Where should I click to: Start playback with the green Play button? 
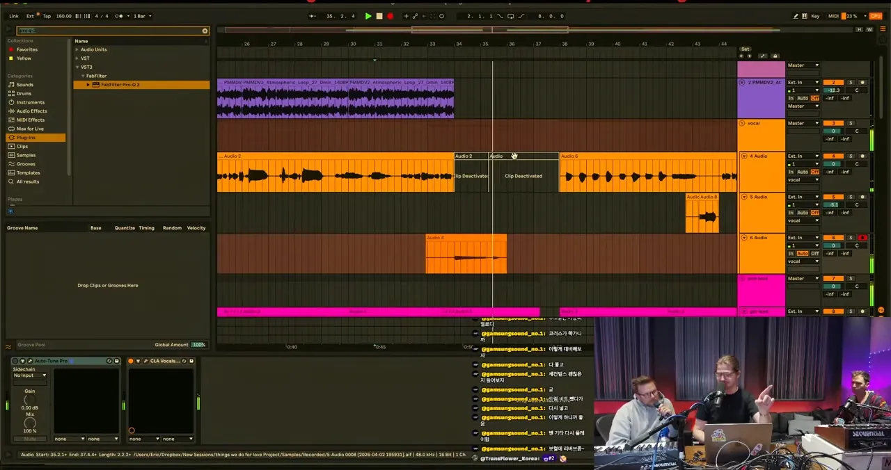(x=368, y=16)
